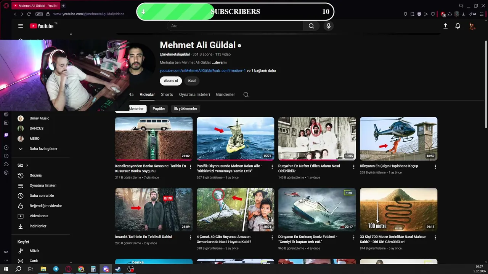Open the sinking ship deniz felaketi thumbnail

tap(317, 210)
